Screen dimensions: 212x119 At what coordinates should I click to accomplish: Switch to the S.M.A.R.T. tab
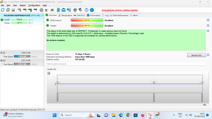pos(79,15)
